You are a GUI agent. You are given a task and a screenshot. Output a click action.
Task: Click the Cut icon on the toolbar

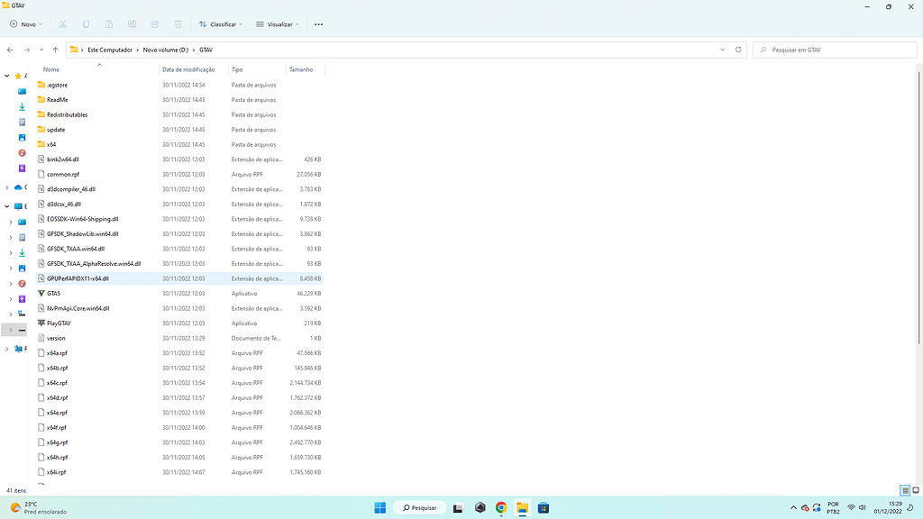(61, 24)
